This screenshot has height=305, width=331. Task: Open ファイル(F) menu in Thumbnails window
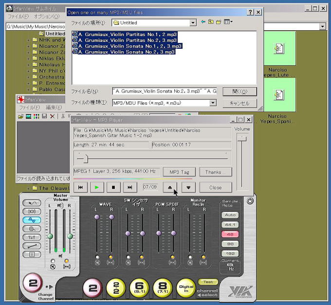(18, 17)
